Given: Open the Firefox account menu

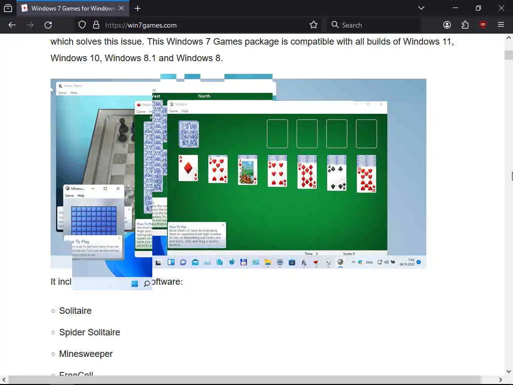Looking at the screenshot, I should (x=447, y=25).
